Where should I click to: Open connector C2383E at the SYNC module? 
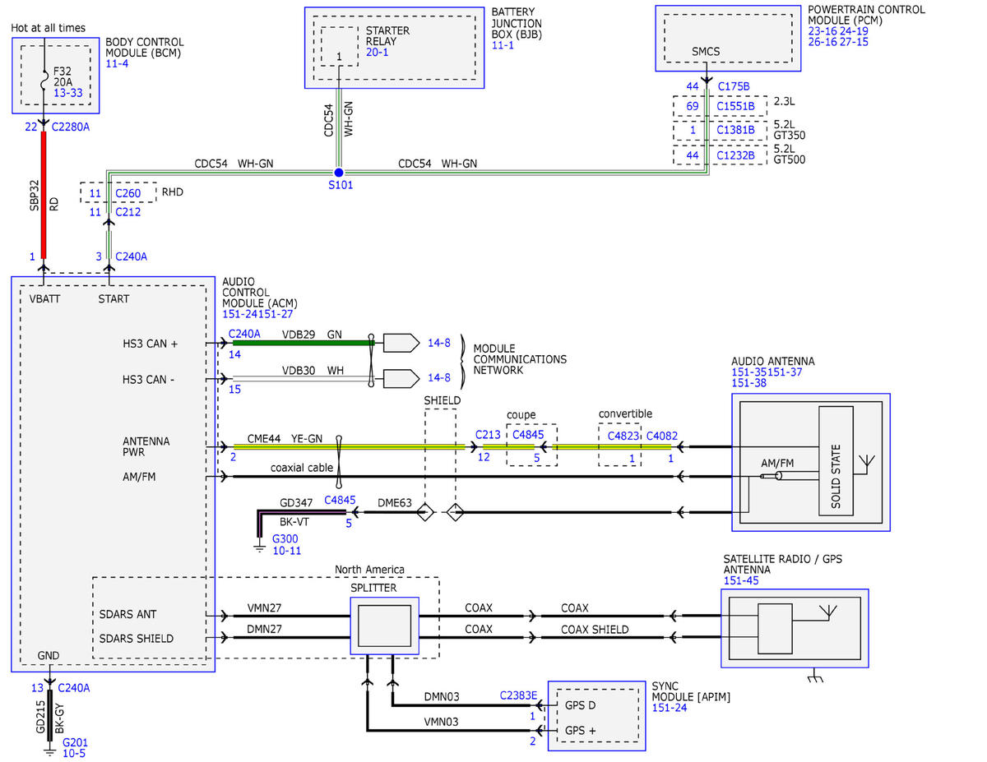[518, 696]
